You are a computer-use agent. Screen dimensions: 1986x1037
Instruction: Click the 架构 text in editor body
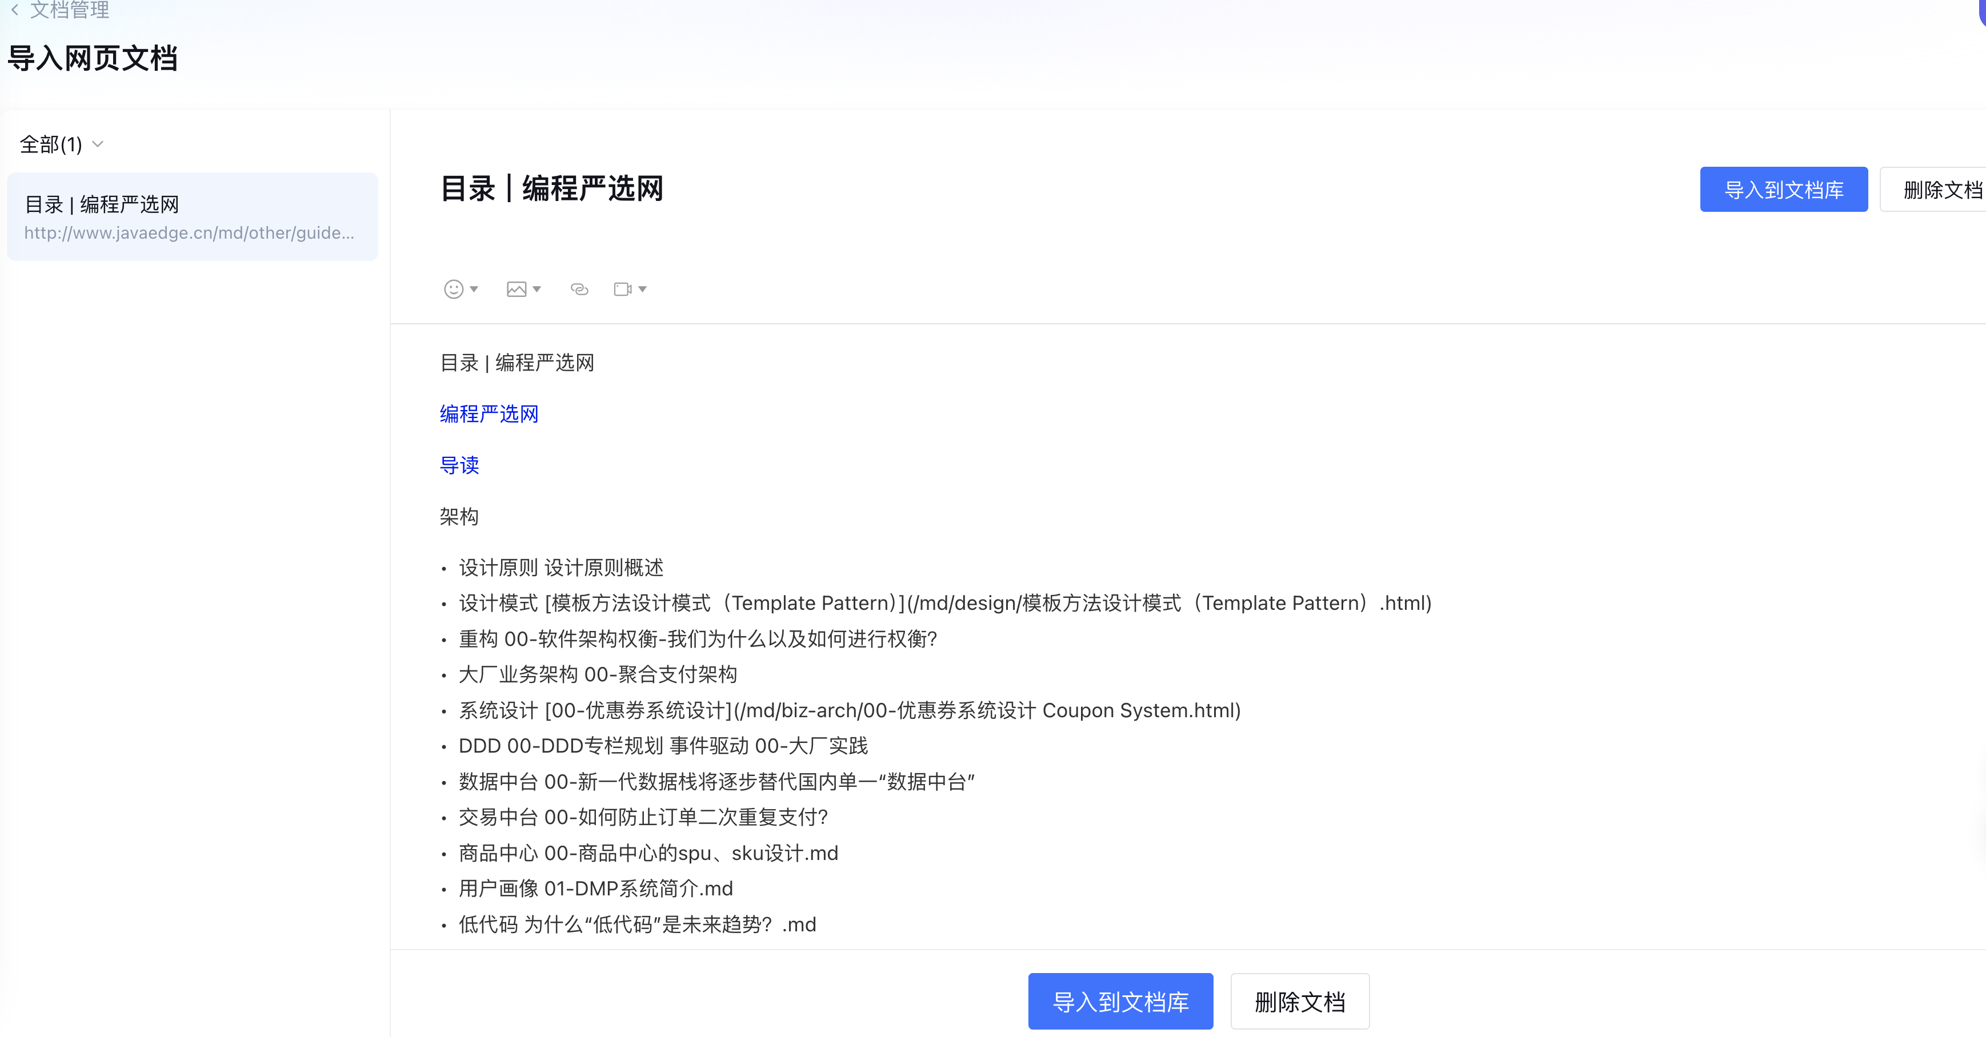(459, 516)
